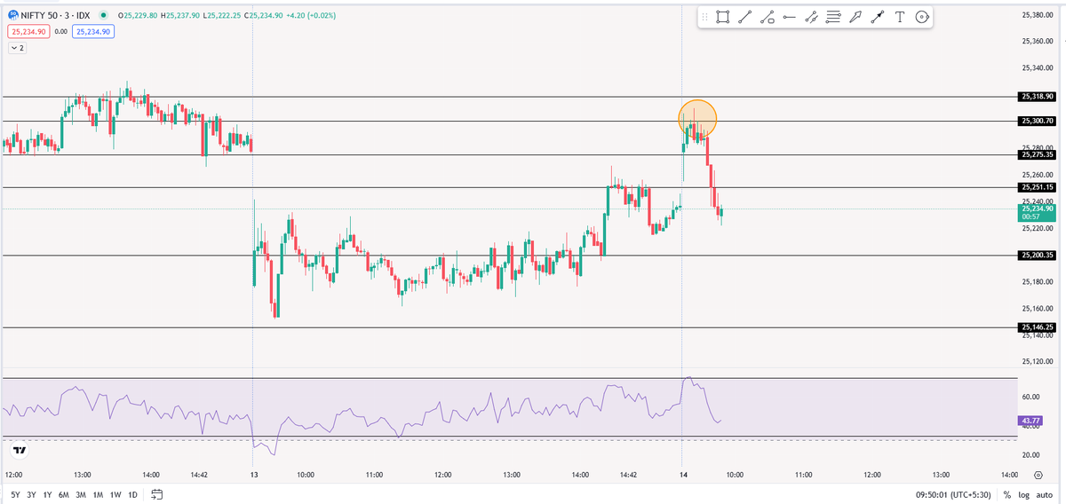
Task: Click the 20.00 RSI scale label
Action: click(x=1030, y=455)
